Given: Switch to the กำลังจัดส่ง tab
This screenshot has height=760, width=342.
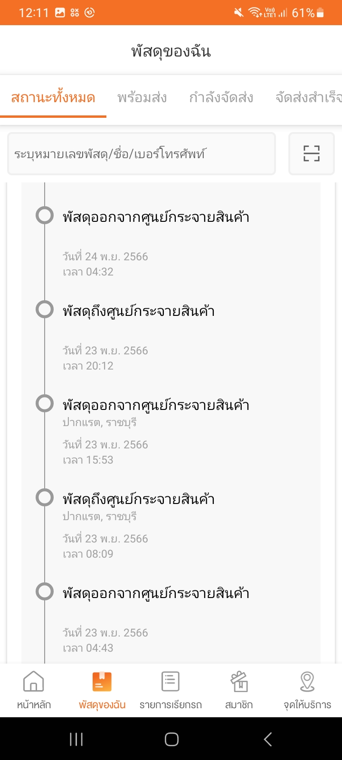Looking at the screenshot, I should pyautogui.click(x=221, y=98).
